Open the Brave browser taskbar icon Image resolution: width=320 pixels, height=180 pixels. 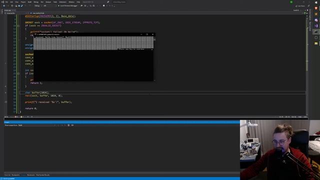[316, 8]
